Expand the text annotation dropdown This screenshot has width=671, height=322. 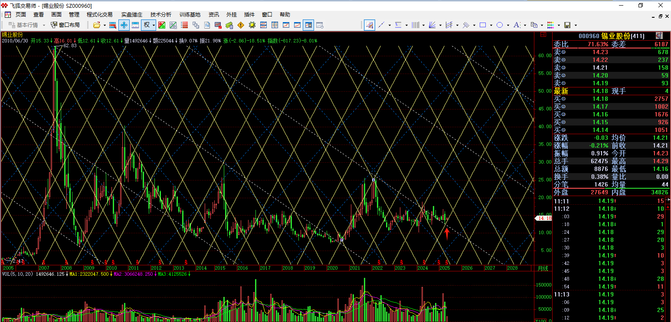pyautogui.click(x=525, y=25)
